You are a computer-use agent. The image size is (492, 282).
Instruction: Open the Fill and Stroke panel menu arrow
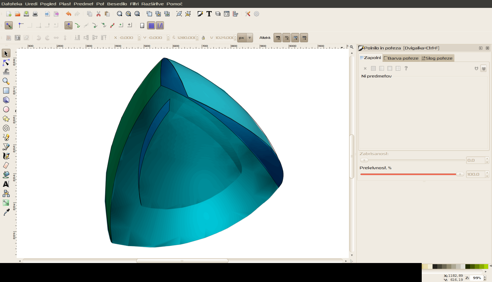pyautogui.click(x=481, y=48)
